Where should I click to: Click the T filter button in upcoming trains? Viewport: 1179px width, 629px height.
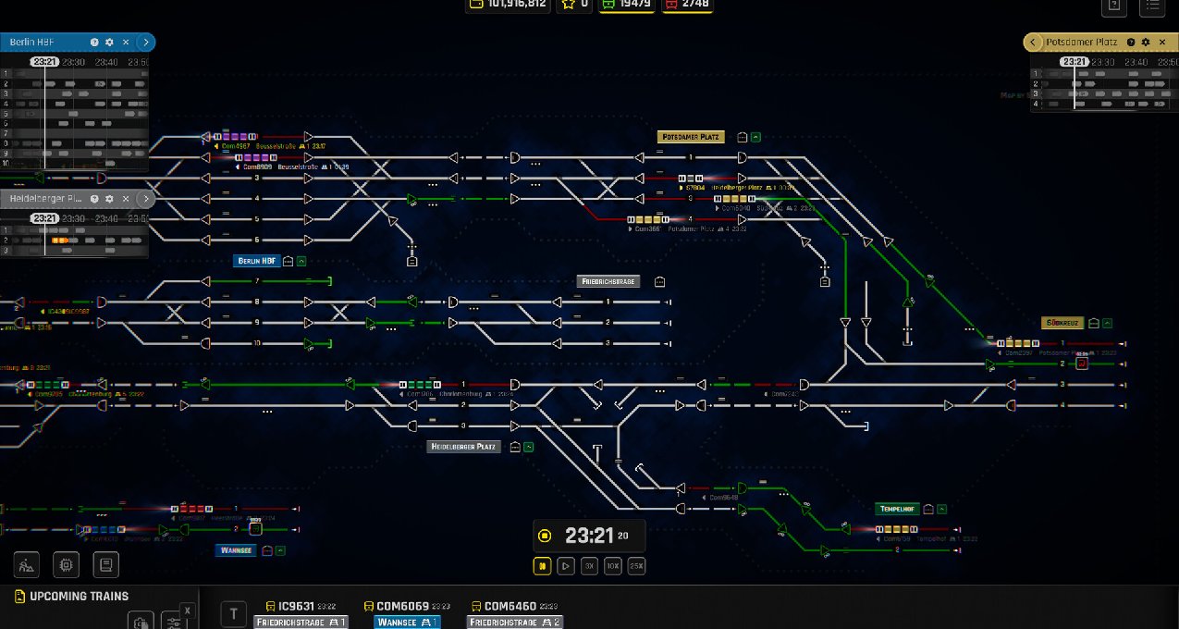pyautogui.click(x=234, y=613)
